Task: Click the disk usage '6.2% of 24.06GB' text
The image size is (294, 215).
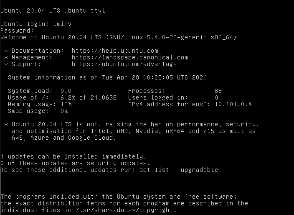Action: tap(89, 97)
